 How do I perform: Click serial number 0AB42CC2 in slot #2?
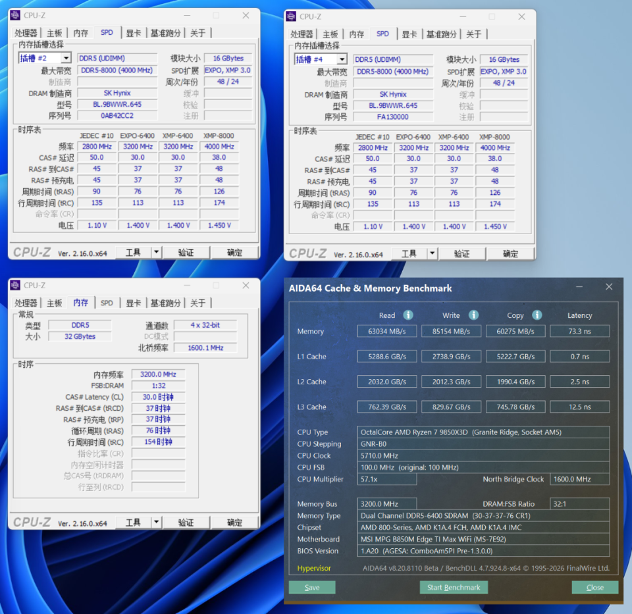click(x=117, y=116)
